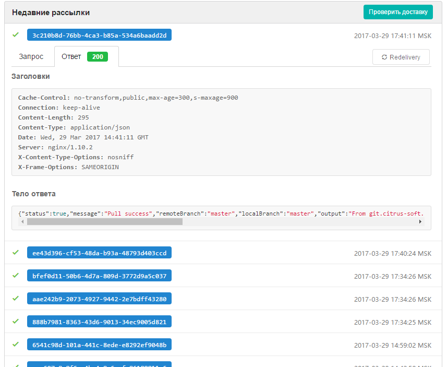Viewport: 447px width, 367px height.
Task: Click the success checkmark beside aae242b9 delivery
Action: [x=16, y=299]
